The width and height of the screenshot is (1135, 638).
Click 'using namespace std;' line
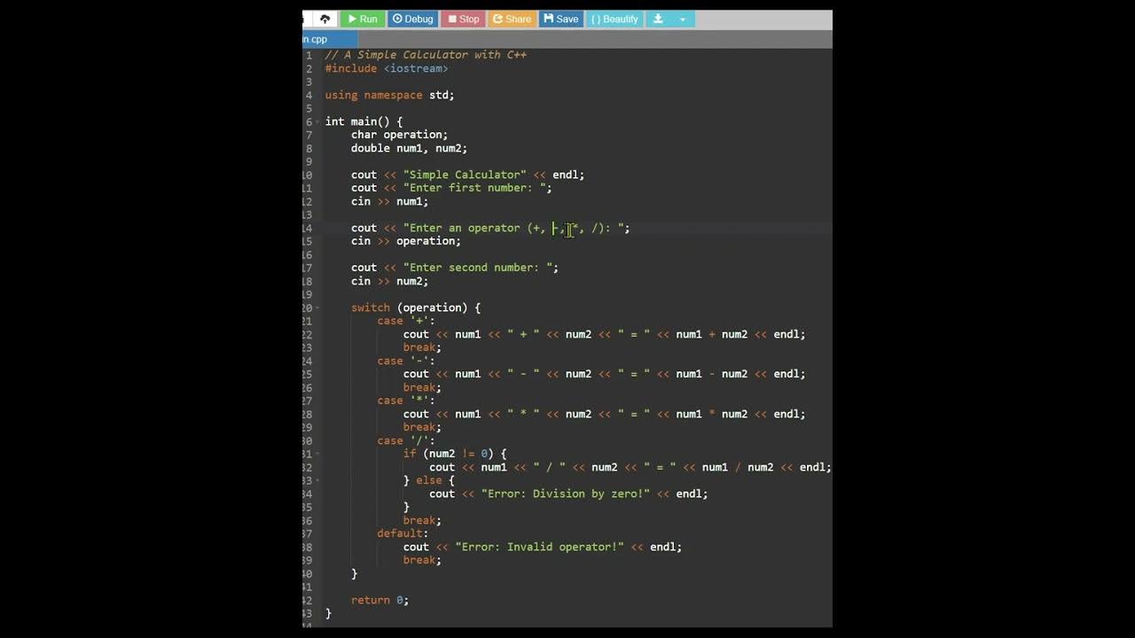tap(389, 95)
